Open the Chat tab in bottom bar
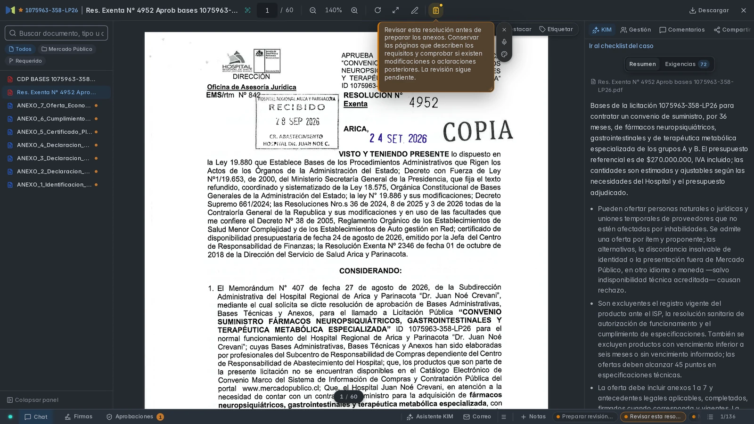 click(x=36, y=416)
